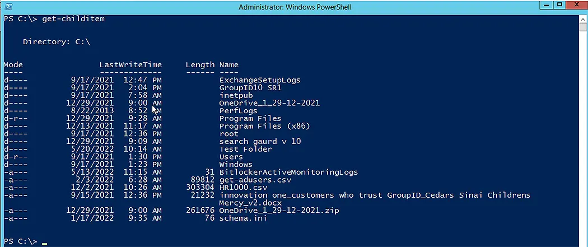
Task: Click the GroupID10 SR1 folder entry
Action: [x=250, y=88]
